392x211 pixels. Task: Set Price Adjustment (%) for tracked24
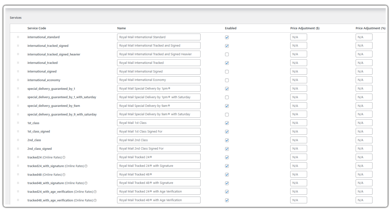coord(364,157)
